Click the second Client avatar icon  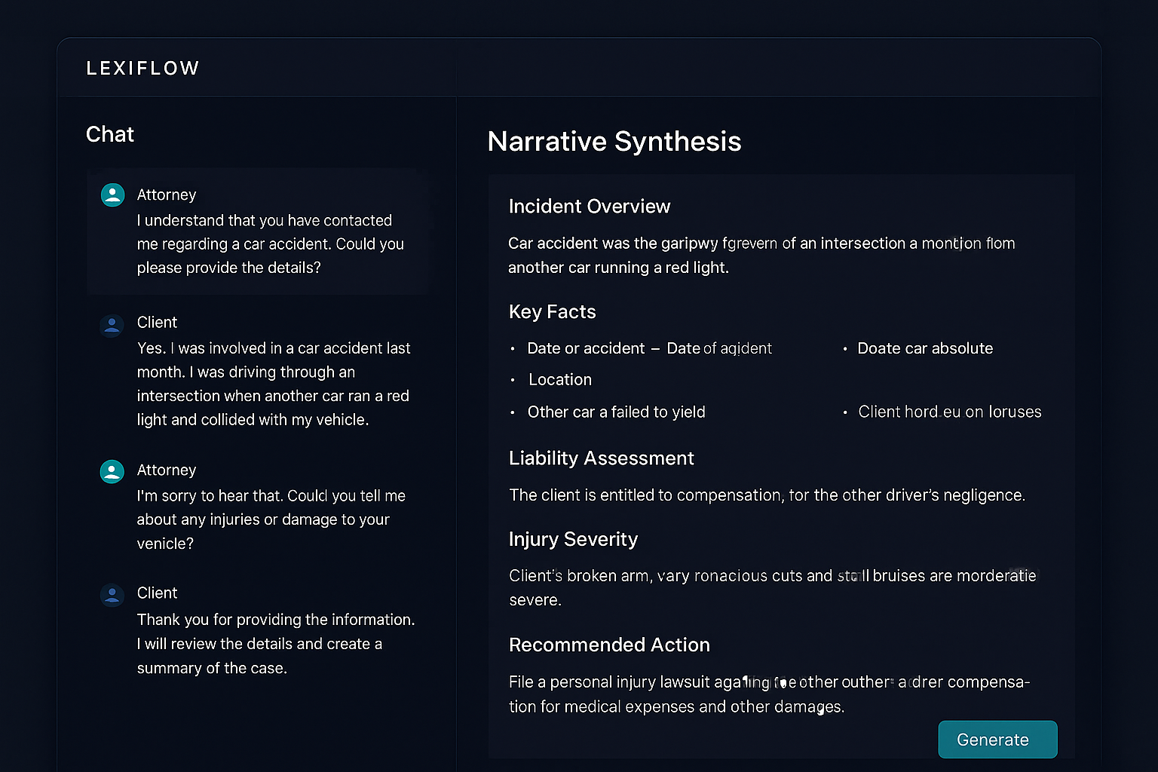click(x=112, y=595)
